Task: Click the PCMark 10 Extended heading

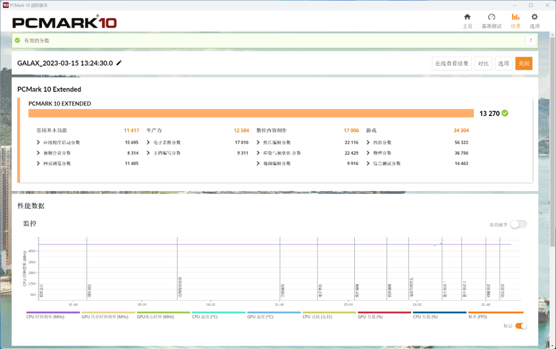Action: [49, 89]
